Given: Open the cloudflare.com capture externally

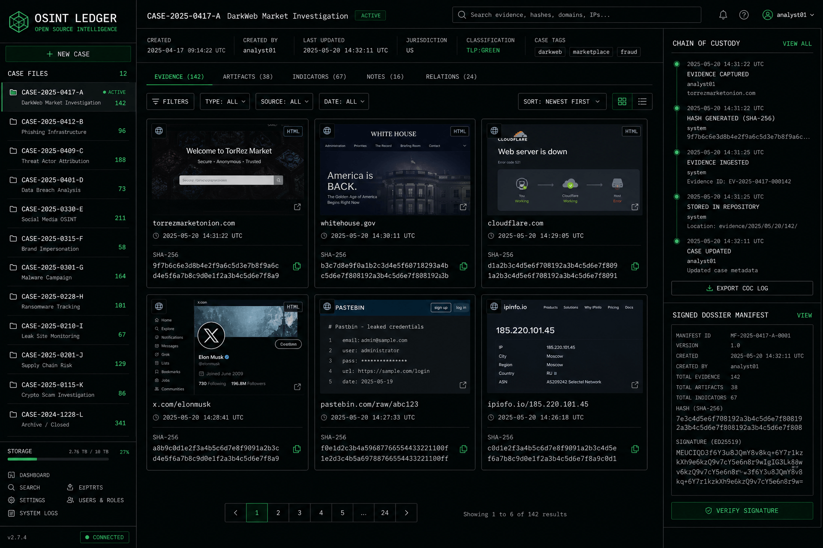Looking at the screenshot, I should 635,207.
